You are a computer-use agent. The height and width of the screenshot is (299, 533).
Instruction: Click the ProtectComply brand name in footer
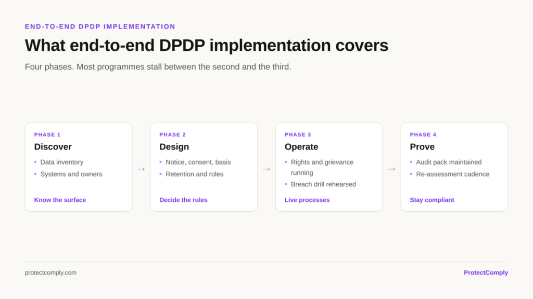(x=486, y=273)
